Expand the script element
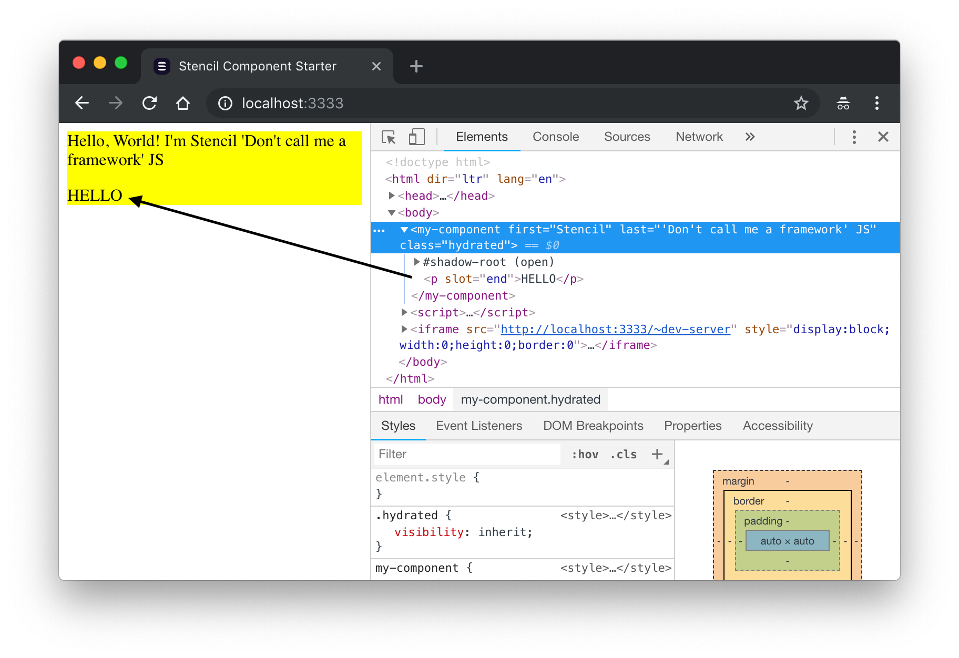The width and height of the screenshot is (959, 658). [403, 312]
